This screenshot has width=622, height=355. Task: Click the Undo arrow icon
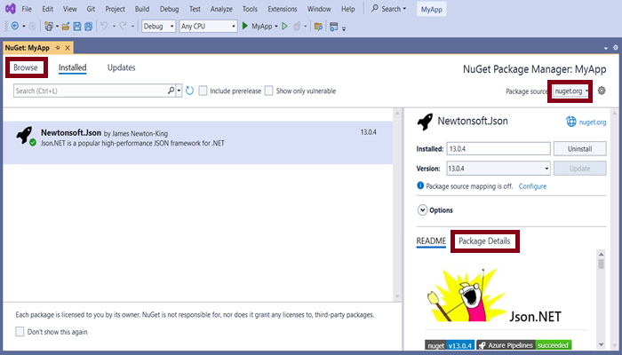(104, 26)
